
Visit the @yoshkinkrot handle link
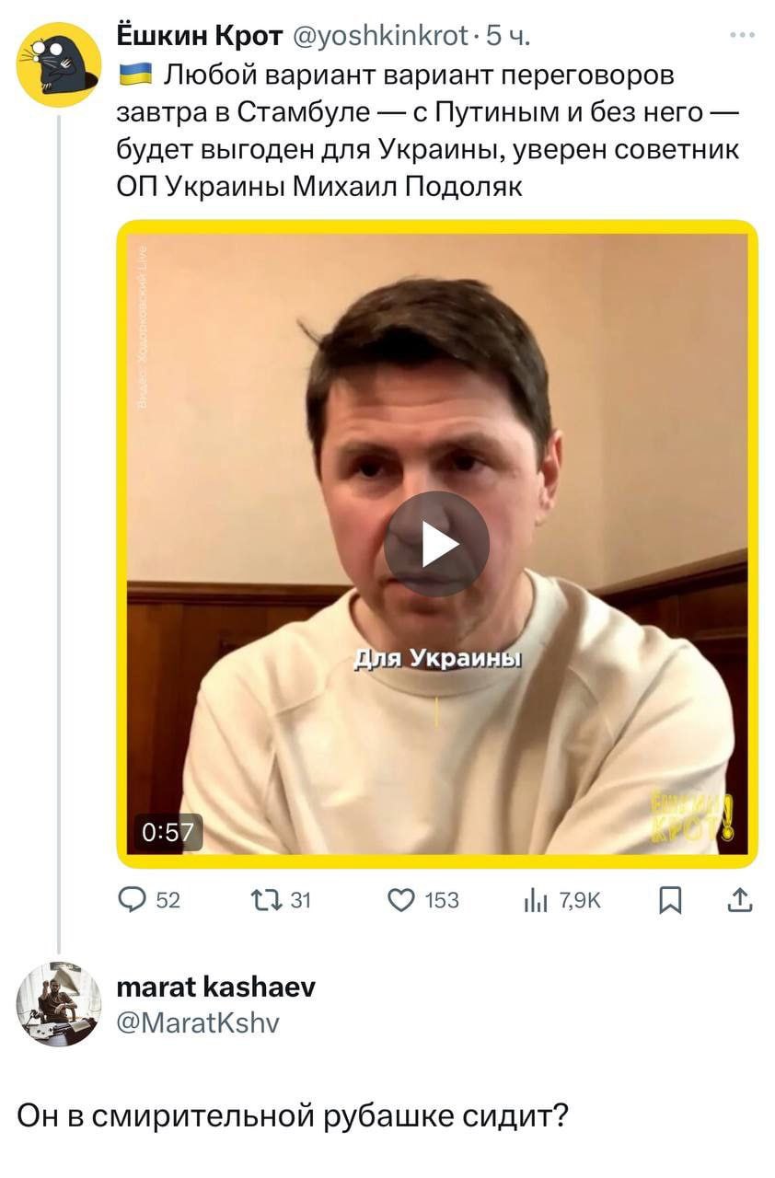(379, 36)
